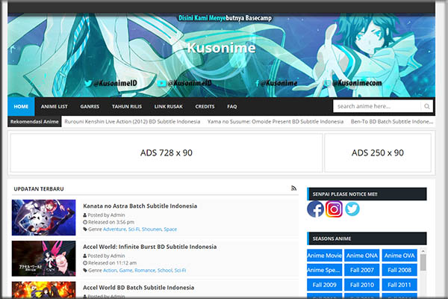Click the ADS 250 x 90 banner

[378, 152]
